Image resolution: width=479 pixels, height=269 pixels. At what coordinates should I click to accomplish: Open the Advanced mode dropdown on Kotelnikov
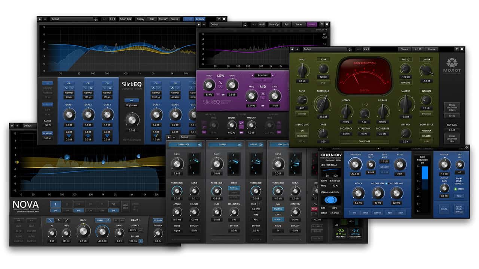coord(335,213)
